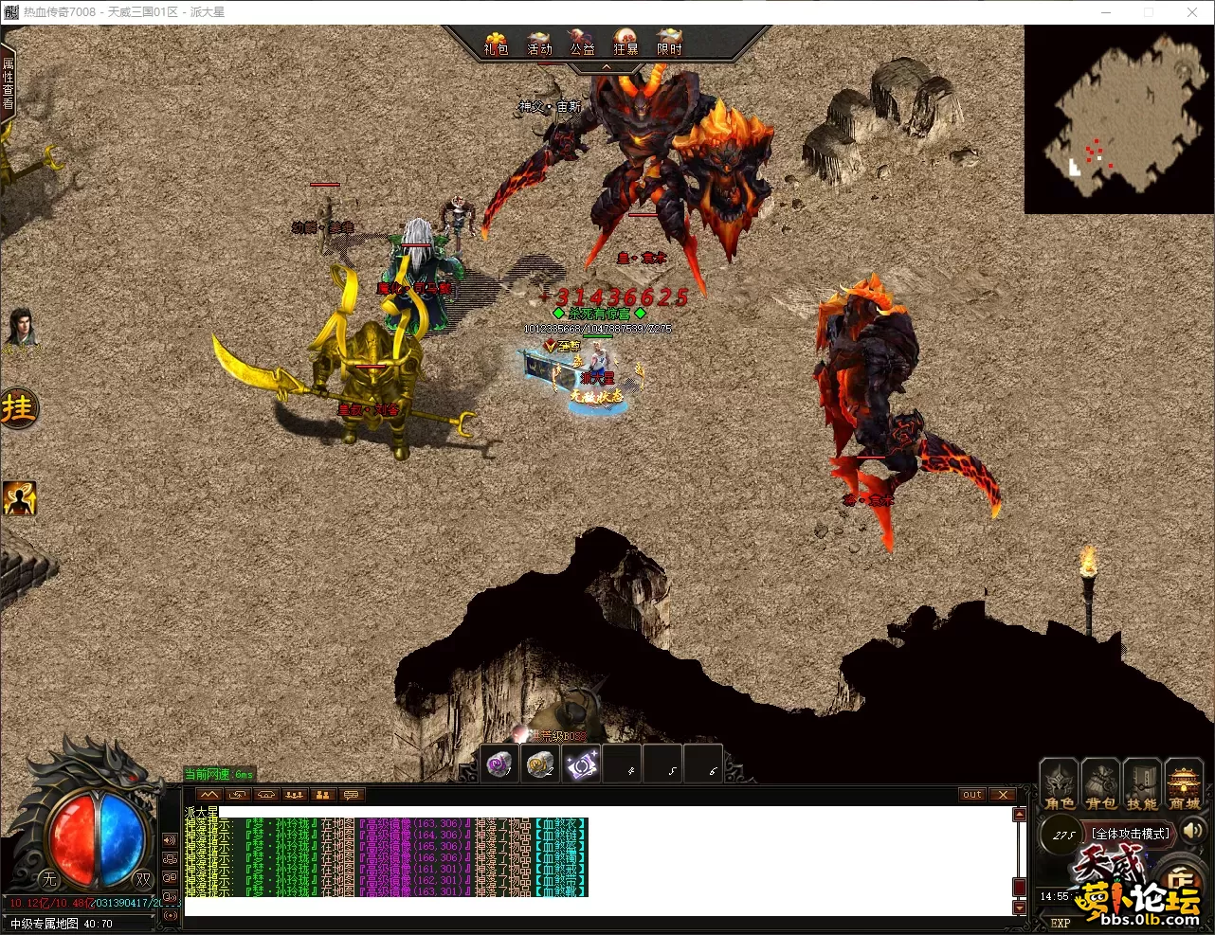Toggle the fourth chat filter icon
Image resolution: width=1215 pixels, height=935 pixels.
click(x=171, y=896)
